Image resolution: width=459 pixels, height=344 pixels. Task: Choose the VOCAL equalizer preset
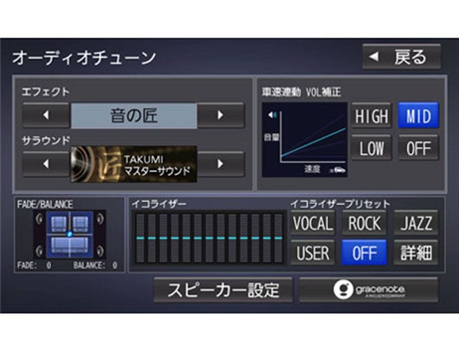(x=313, y=223)
